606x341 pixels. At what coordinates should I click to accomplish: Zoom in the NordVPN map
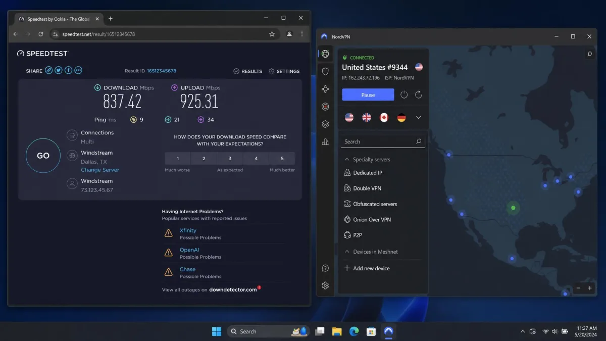(x=590, y=288)
